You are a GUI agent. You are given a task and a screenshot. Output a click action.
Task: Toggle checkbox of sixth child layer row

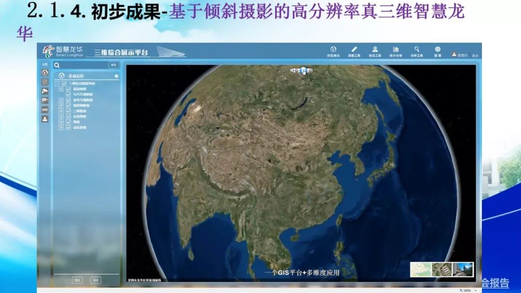coord(69,117)
